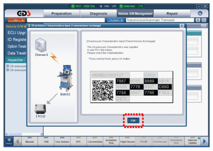Open Actuation Test

tap(111, 141)
